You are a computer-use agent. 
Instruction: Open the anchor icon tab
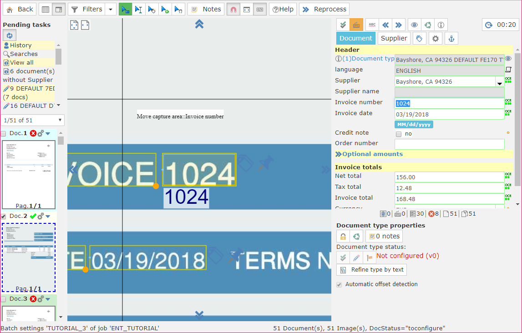pyautogui.click(x=451, y=38)
